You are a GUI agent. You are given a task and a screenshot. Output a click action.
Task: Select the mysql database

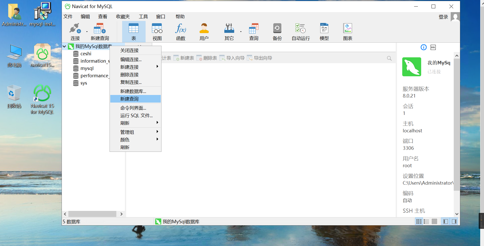[87, 68]
